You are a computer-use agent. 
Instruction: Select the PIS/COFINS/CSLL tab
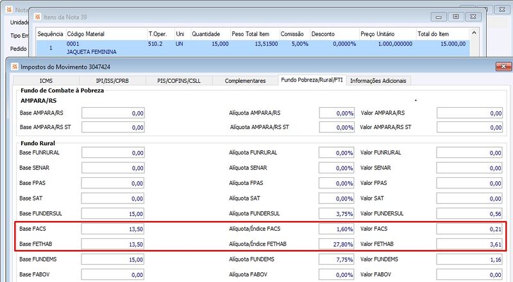pyautogui.click(x=179, y=81)
